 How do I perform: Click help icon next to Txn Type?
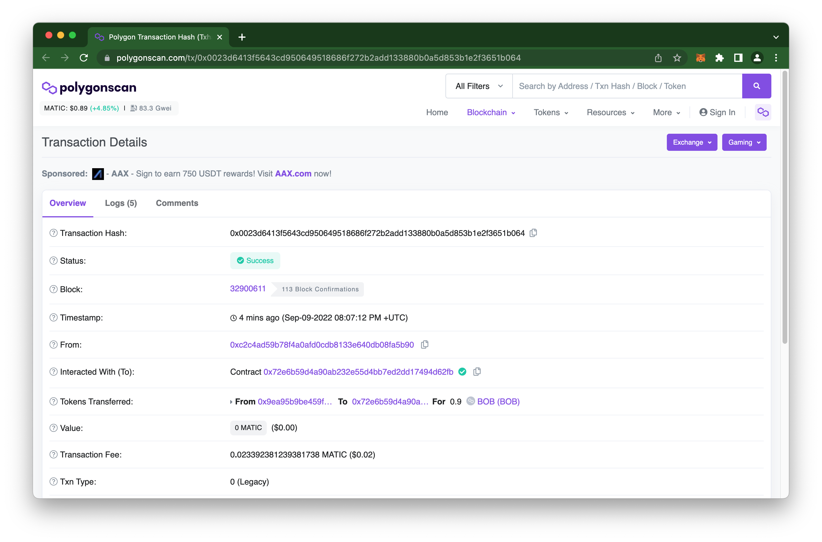(54, 482)
